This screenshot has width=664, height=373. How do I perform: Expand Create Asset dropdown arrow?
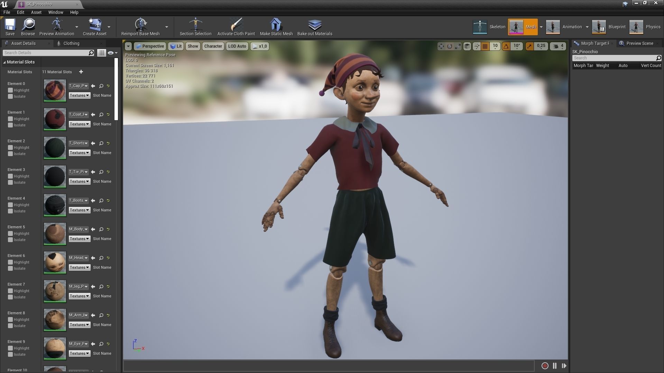pos(109,27)
